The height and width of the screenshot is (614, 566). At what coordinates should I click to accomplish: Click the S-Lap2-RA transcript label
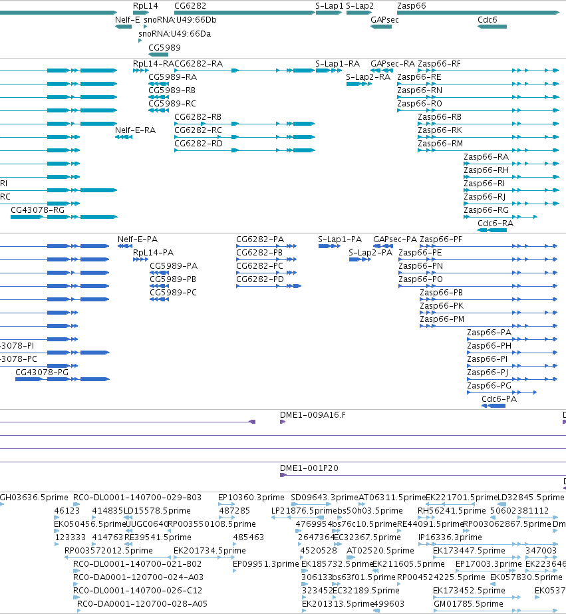point(368,77)
